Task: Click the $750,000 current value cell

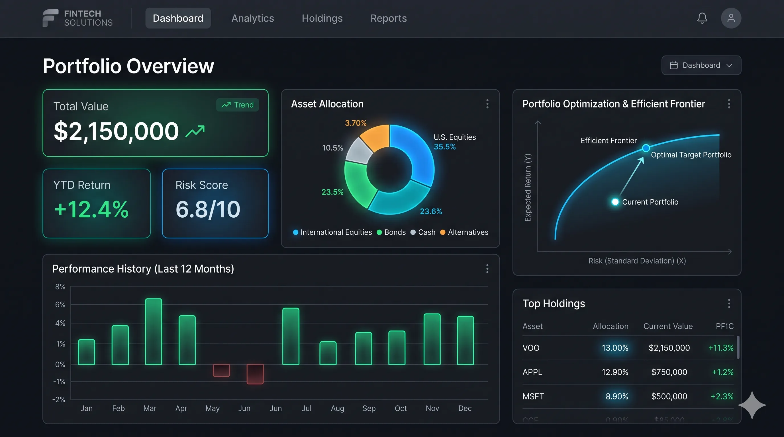Action: pos(669,372)
